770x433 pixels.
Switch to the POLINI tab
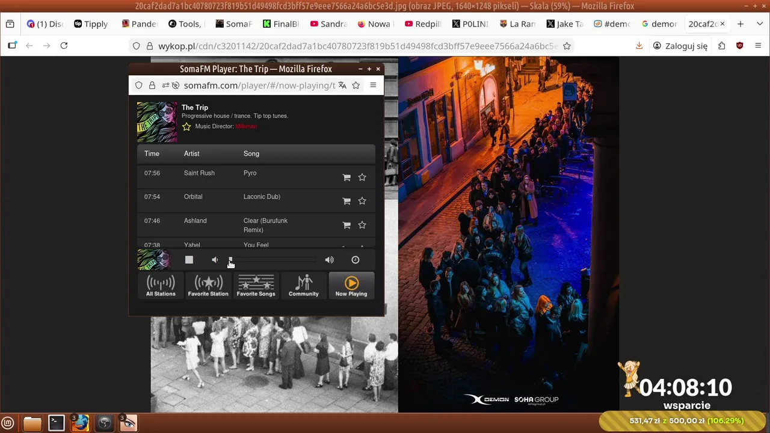(470, 24)
